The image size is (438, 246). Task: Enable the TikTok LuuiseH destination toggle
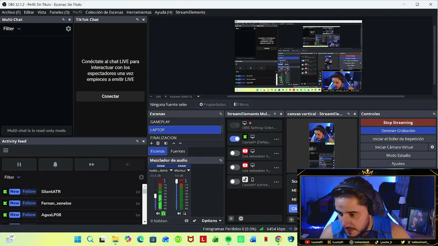click(x=235, y=182)
